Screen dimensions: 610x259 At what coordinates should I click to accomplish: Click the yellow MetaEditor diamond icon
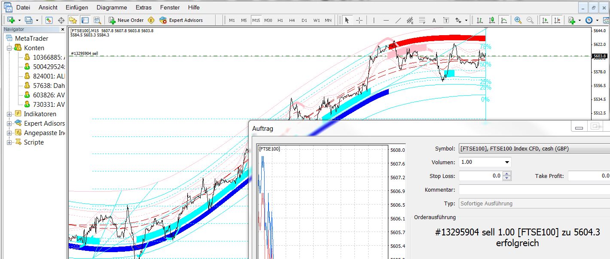click(x=151, y=20)
